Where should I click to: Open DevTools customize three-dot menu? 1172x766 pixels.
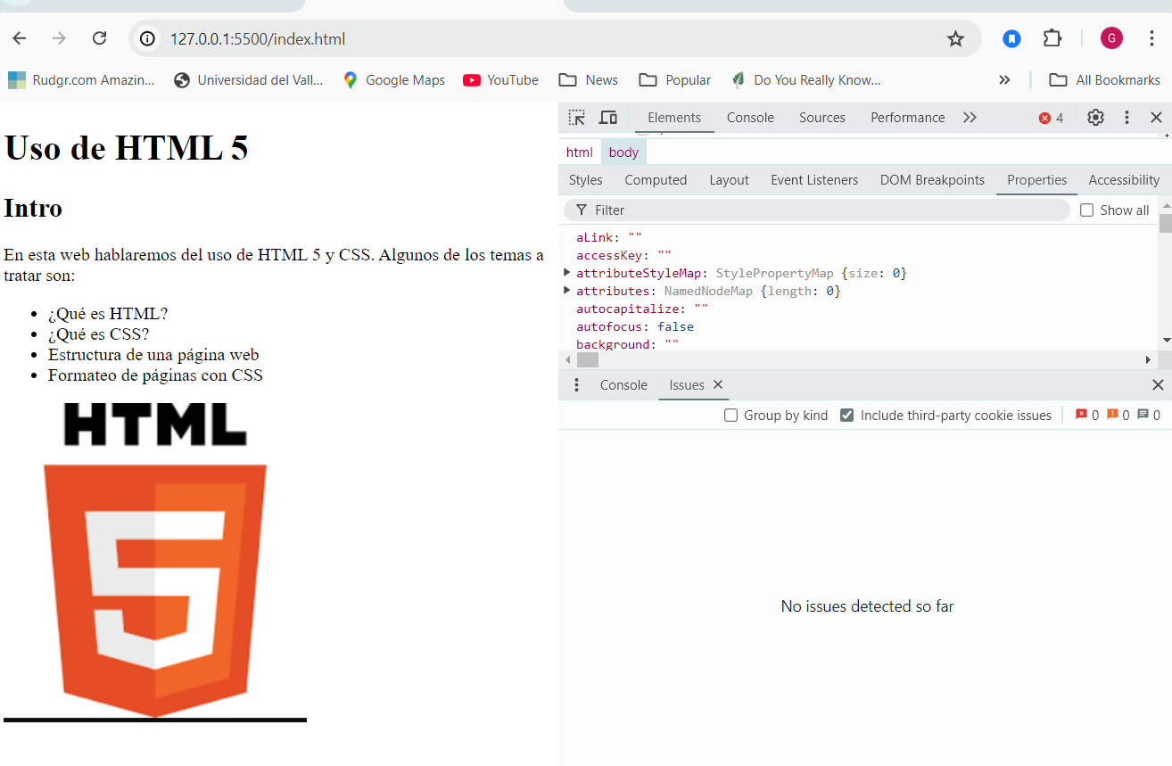coord(1127,118)
